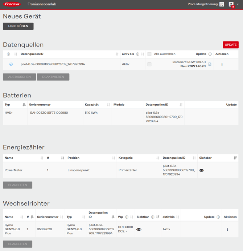Open three-dot actions menu for Symo inverter
Image resolution: width=243 pixels, height=251 pixels.
tap(227, 229)
